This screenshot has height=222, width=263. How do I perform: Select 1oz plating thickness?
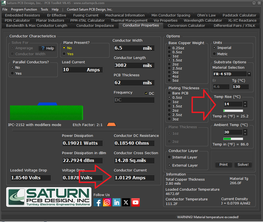click(169, 102)
